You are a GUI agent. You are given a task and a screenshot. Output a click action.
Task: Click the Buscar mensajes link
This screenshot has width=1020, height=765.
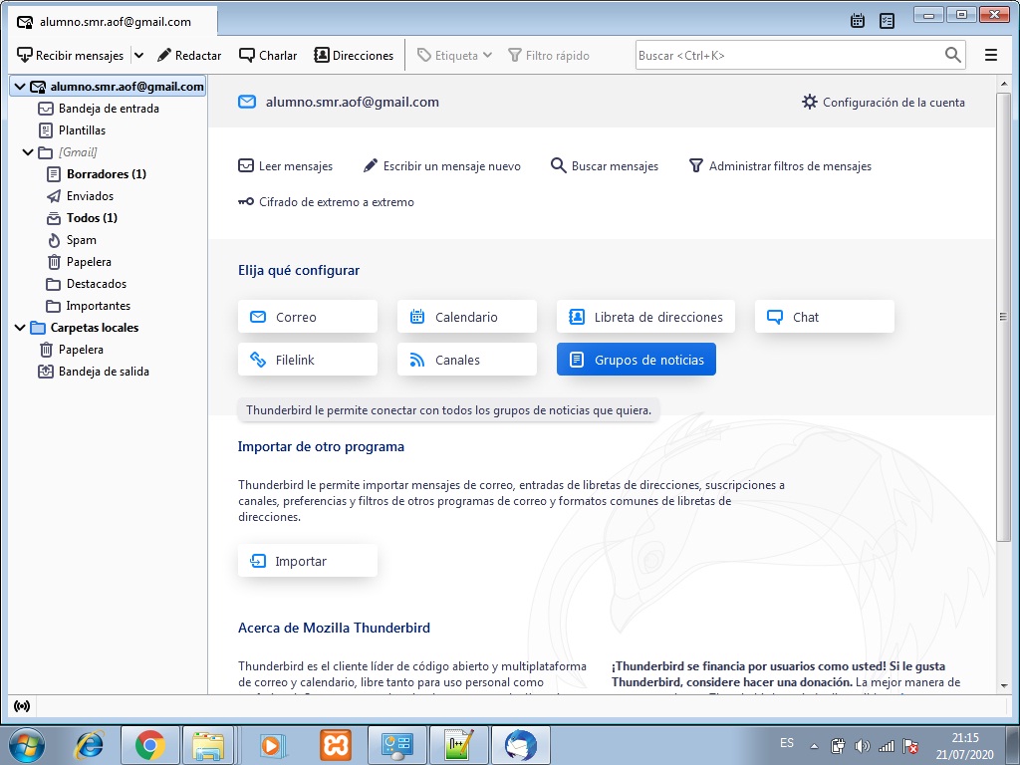point(605,166)
